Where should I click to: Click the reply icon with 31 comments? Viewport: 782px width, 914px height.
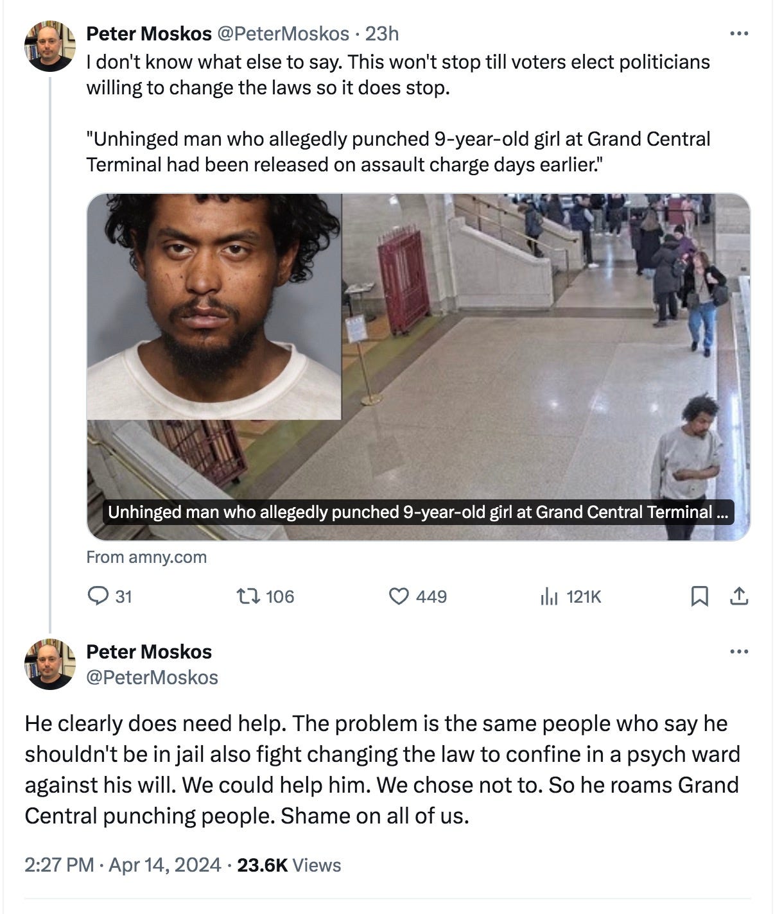97,597
